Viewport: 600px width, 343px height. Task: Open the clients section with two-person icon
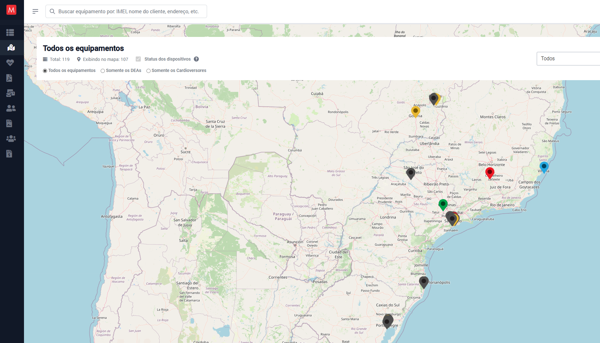coord(10,108)
